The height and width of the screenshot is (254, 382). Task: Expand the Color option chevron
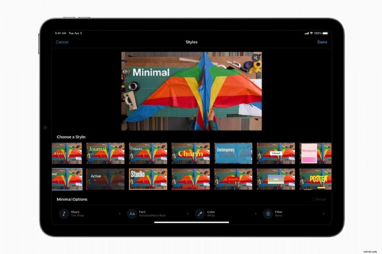(255, 213)
